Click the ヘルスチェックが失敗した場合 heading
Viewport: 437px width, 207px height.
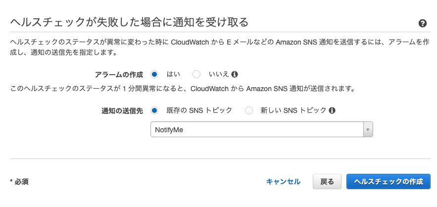coord(129,22)
